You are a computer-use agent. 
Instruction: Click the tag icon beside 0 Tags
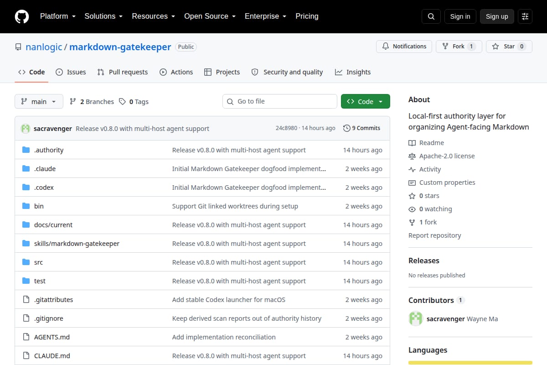122,102
